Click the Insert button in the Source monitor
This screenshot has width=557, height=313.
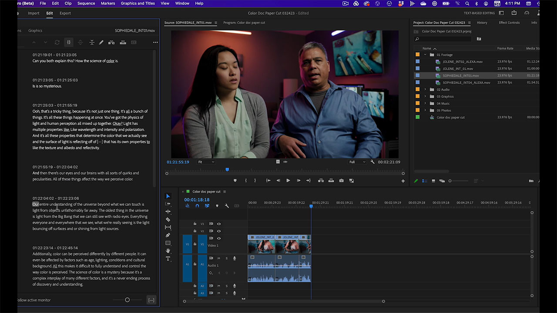tap(321, 180)
